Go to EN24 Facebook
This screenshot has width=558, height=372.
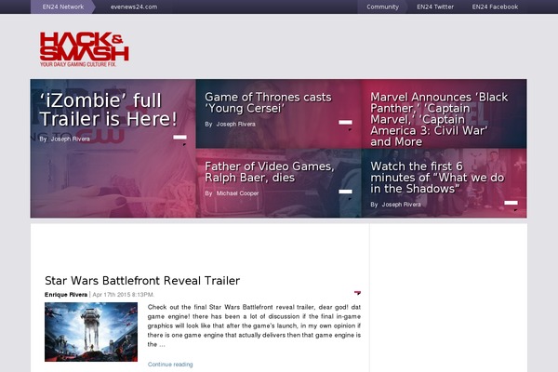[495, 7]
